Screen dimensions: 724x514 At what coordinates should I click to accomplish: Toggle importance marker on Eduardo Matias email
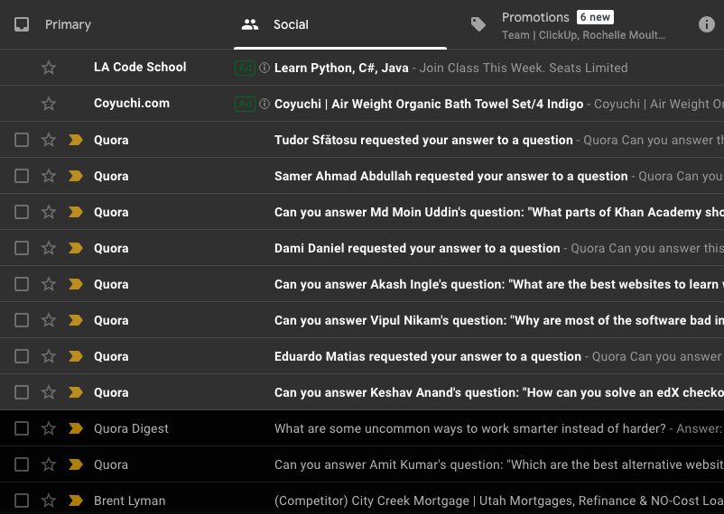(x=75, y=355)
